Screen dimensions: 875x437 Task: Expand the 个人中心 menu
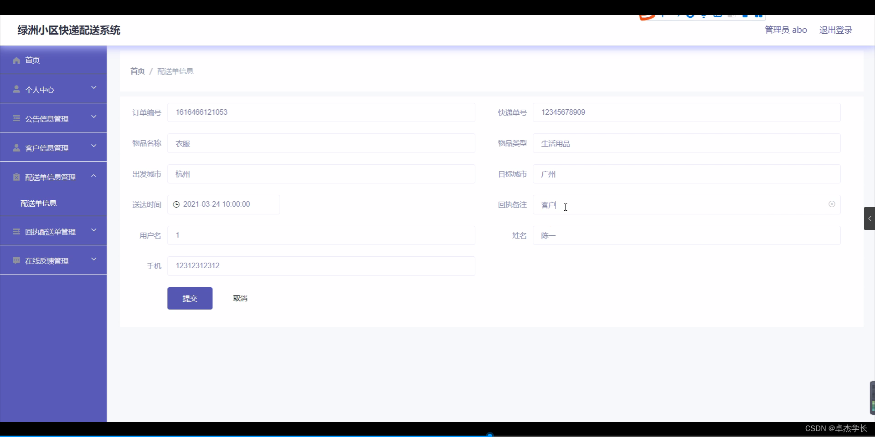pos(94,88)
